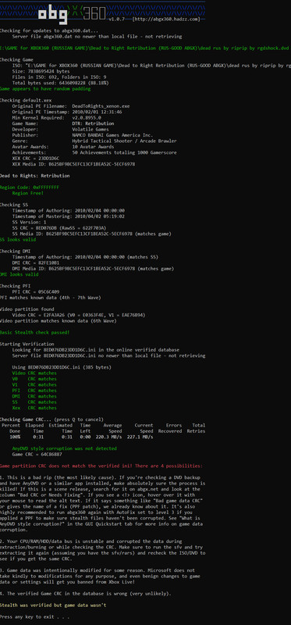Select "Game appears to have random padding"
The image size is (291, 625).
click(45, 89)
